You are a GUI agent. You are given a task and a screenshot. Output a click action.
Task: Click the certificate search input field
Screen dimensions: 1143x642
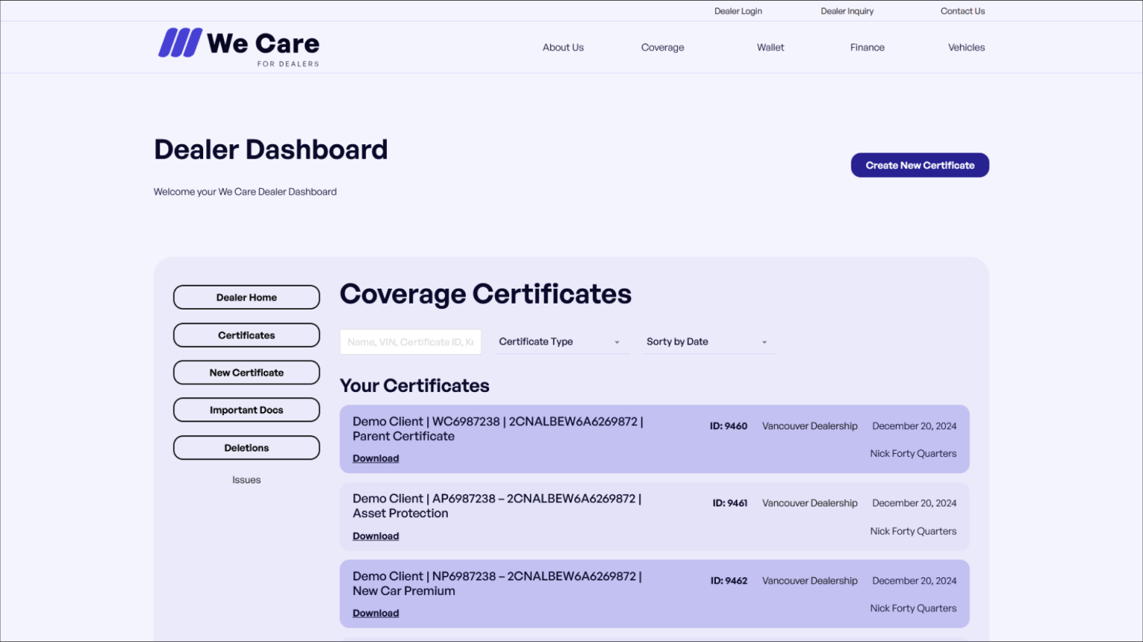pos(410,342)
